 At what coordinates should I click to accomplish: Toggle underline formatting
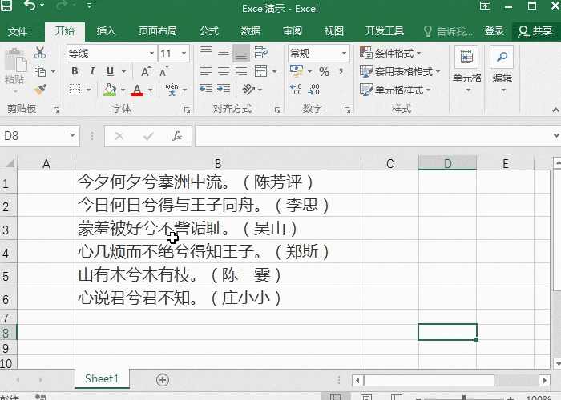click(x=111, y=71)
